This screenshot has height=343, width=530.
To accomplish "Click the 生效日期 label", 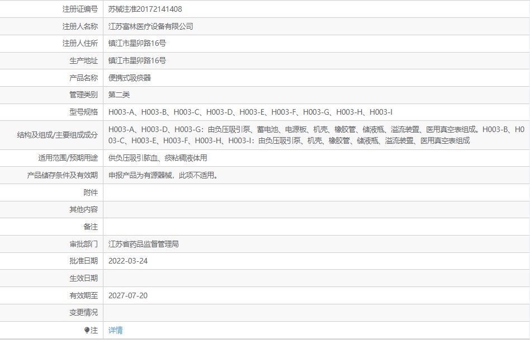I will [x=83, y=278].
